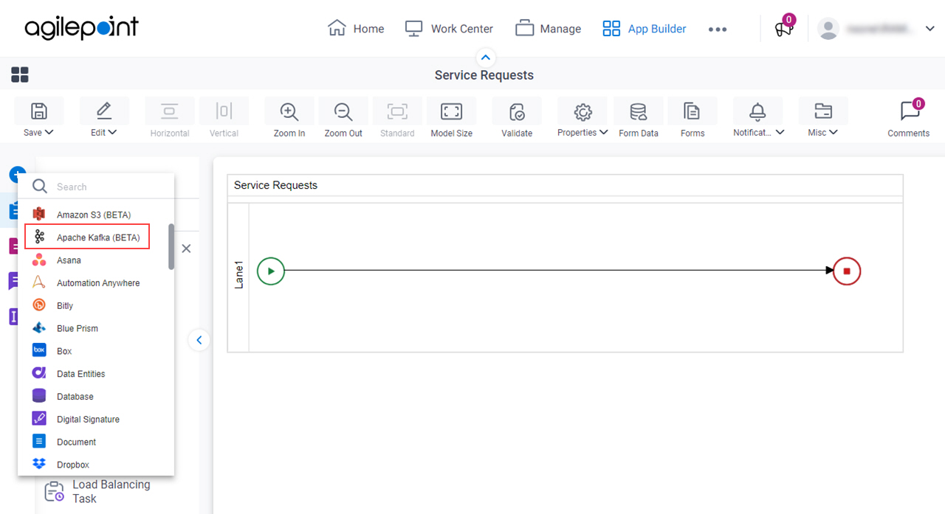Collapse the top header with up chevron

tap(485, 58)
